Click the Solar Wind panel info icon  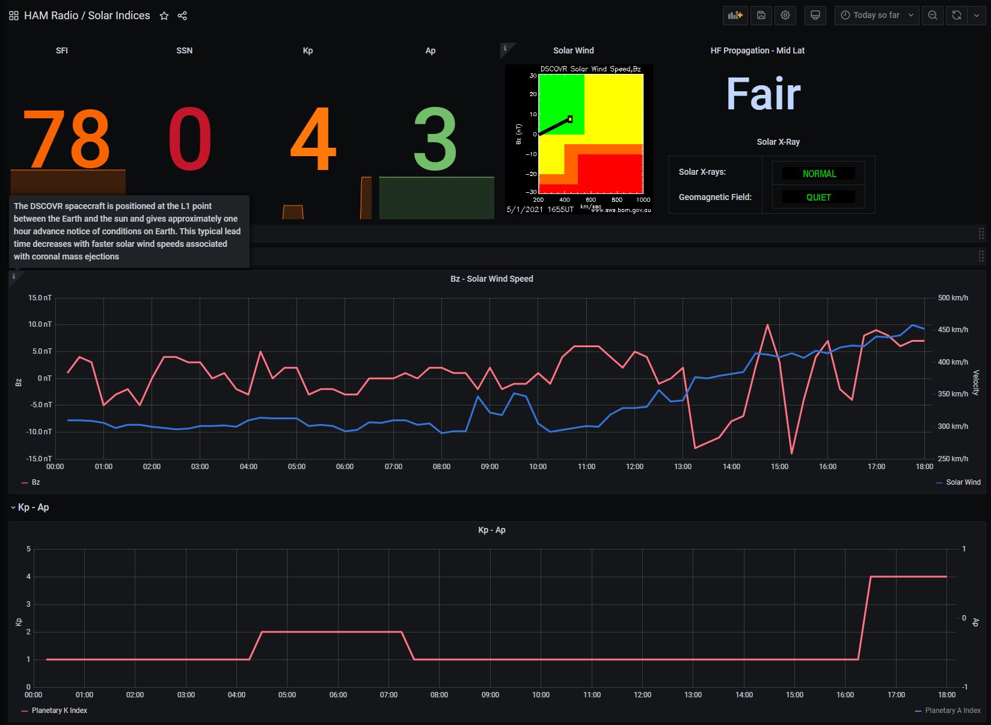pyautogui.click(x=505, y=47)
